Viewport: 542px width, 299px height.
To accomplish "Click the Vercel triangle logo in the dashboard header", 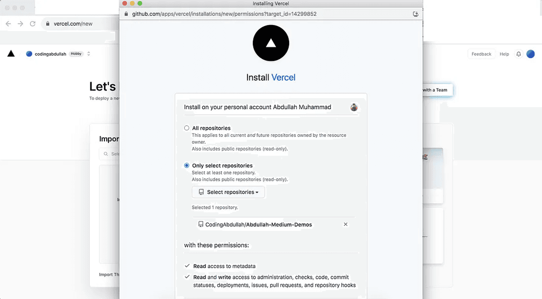I will coord(11,54).
